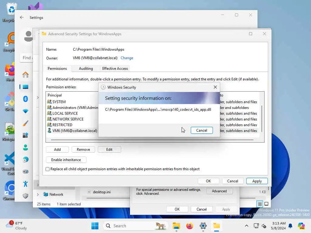Open Apps icon in Settings sidebar
This screenshot has width=311, height=233.
click(26, 135)
